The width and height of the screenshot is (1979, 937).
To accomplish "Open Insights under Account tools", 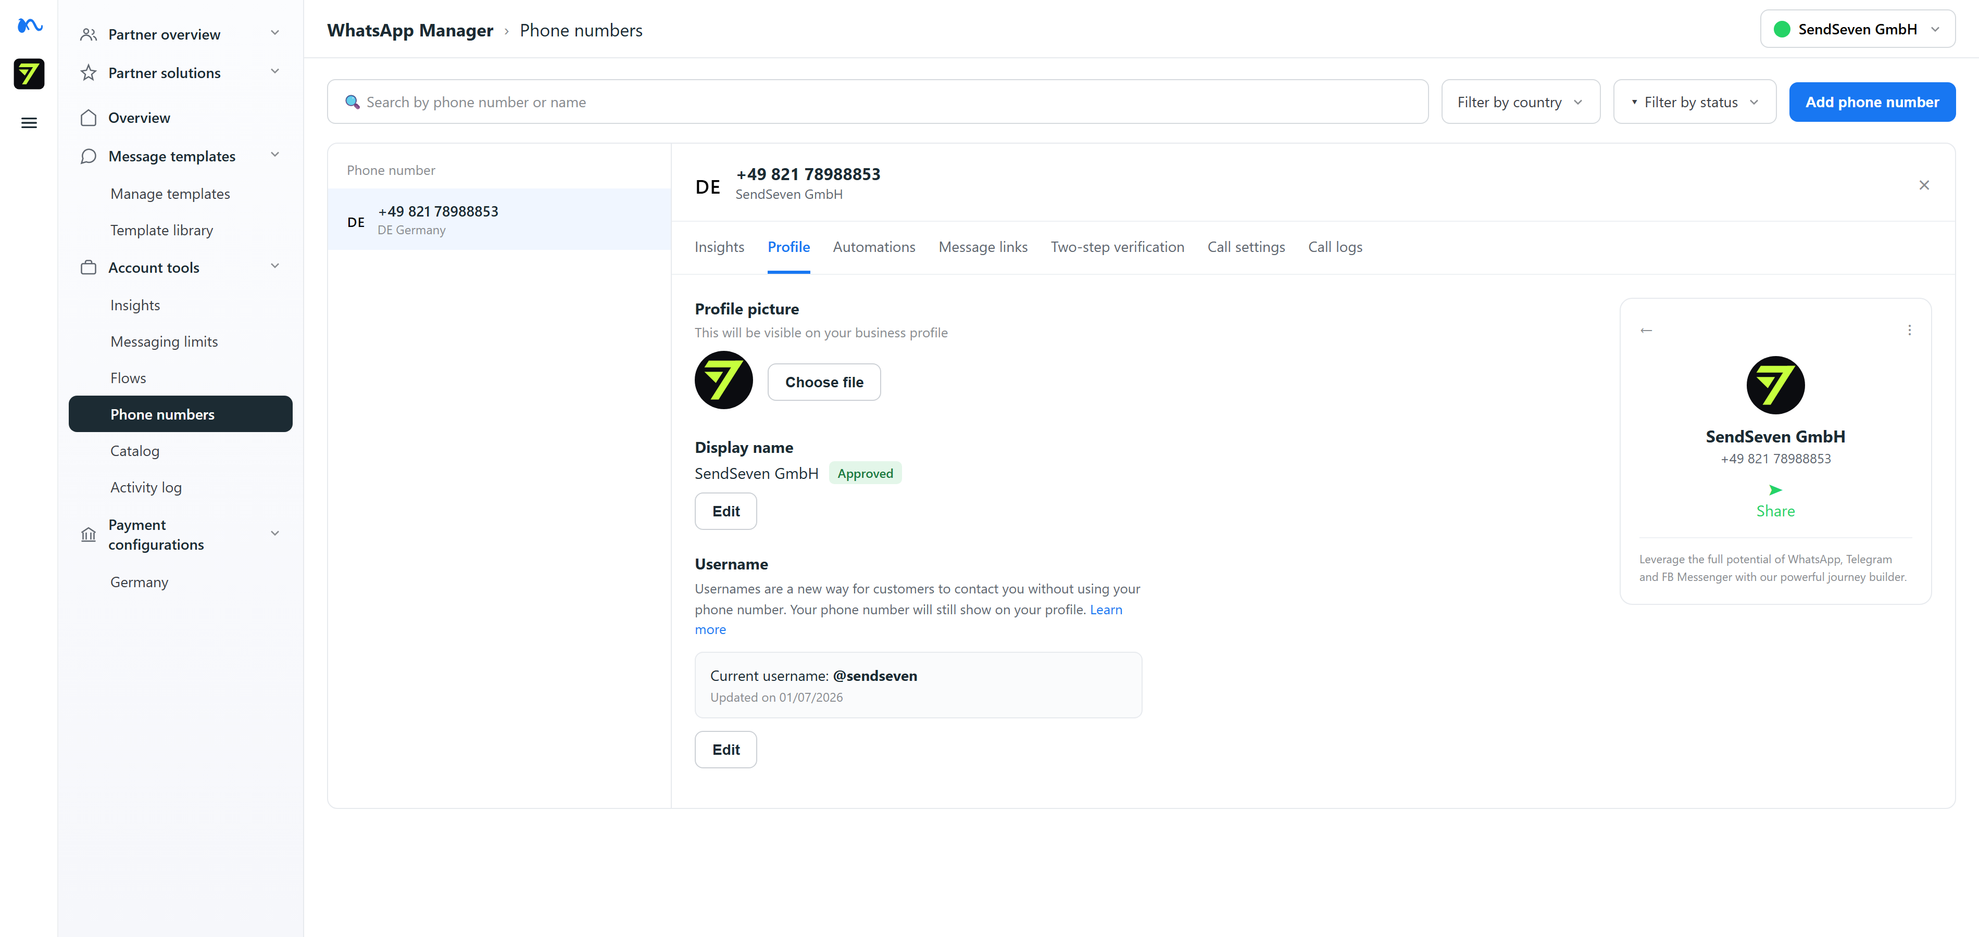I will [x=134, y=305].
